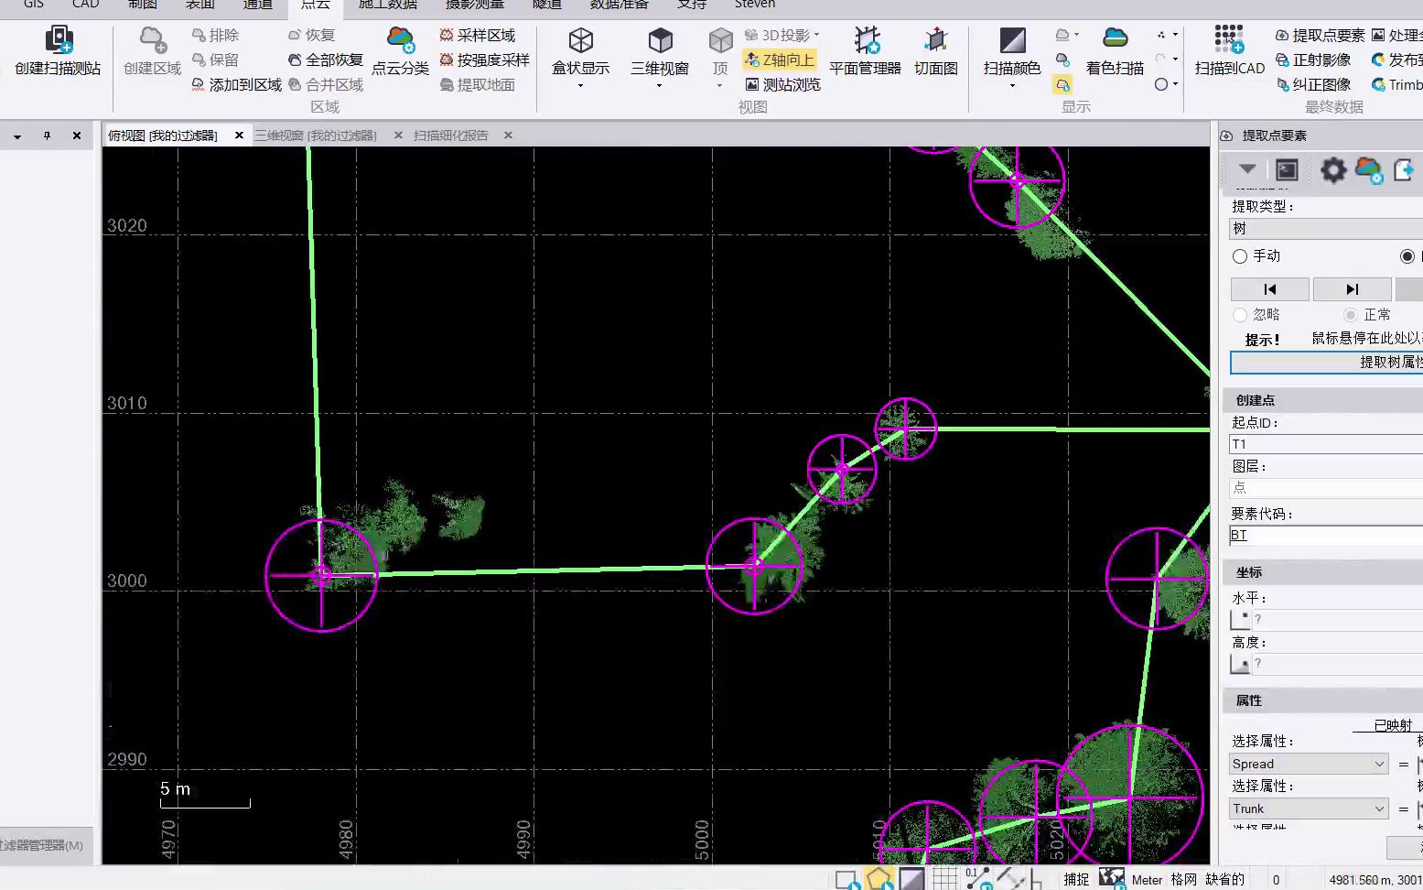Select the radio button right of 手动
Screen dimensions: 1423x890
(x=1407, y=256)
